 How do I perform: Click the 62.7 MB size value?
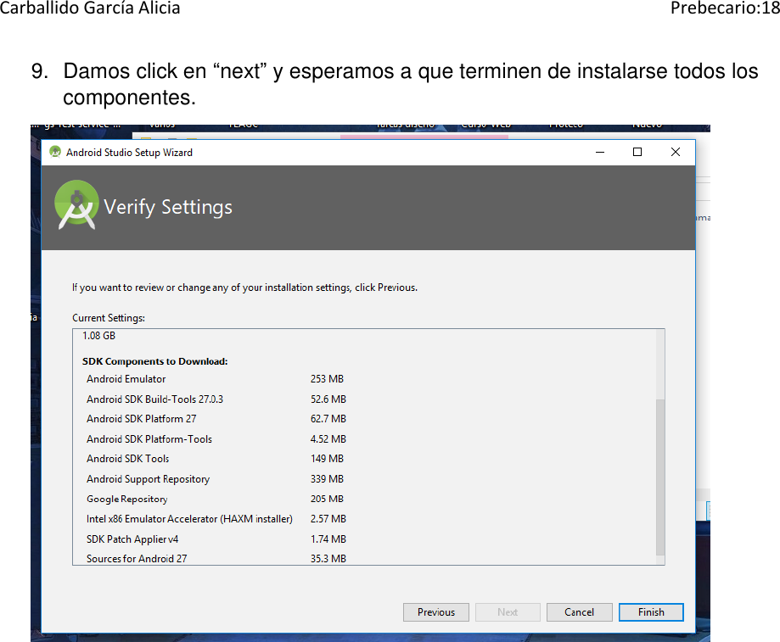point(328,419)
